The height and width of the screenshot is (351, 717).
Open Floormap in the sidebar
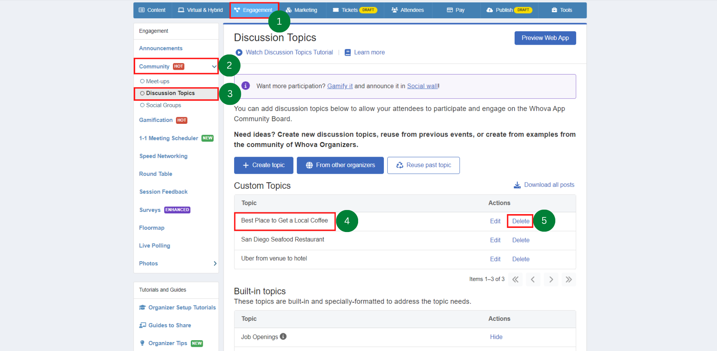(x=152, y=228)
